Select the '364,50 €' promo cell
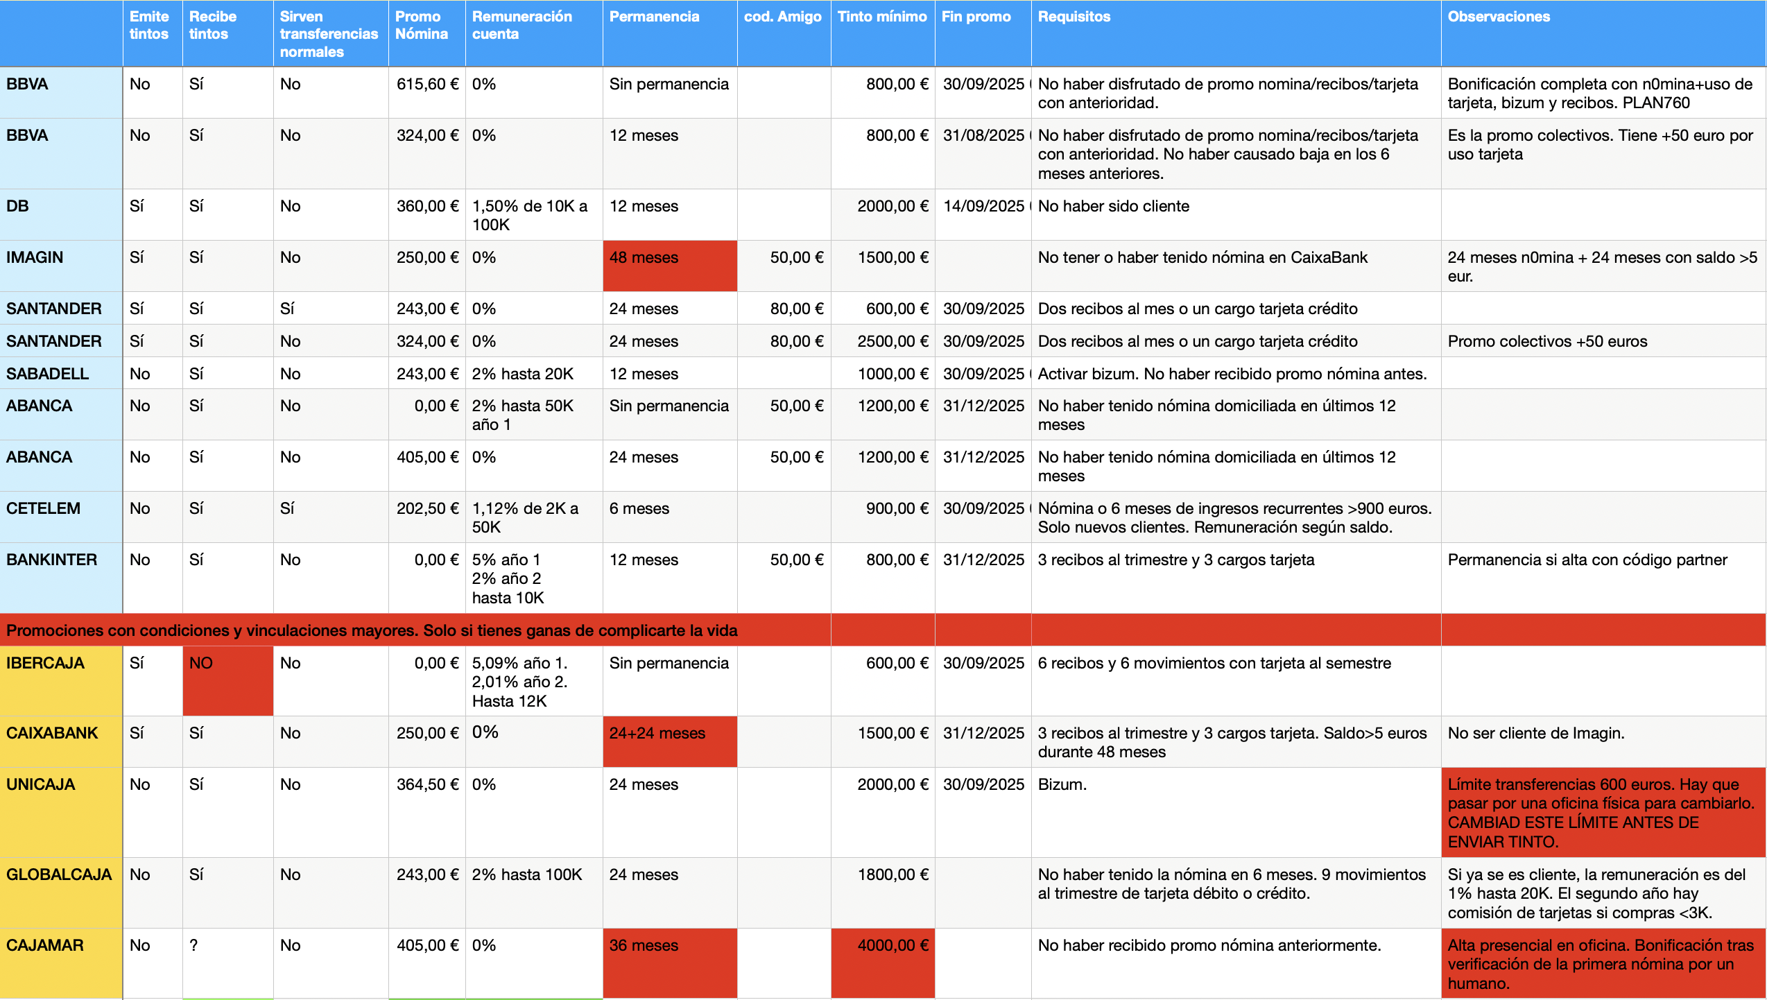 tap(426, 812)
